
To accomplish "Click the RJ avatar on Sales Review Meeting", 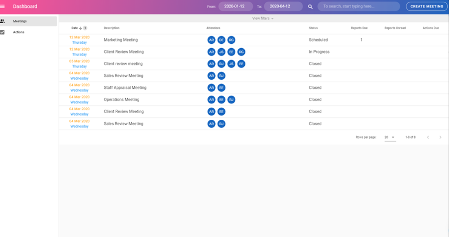I will 221,76.
